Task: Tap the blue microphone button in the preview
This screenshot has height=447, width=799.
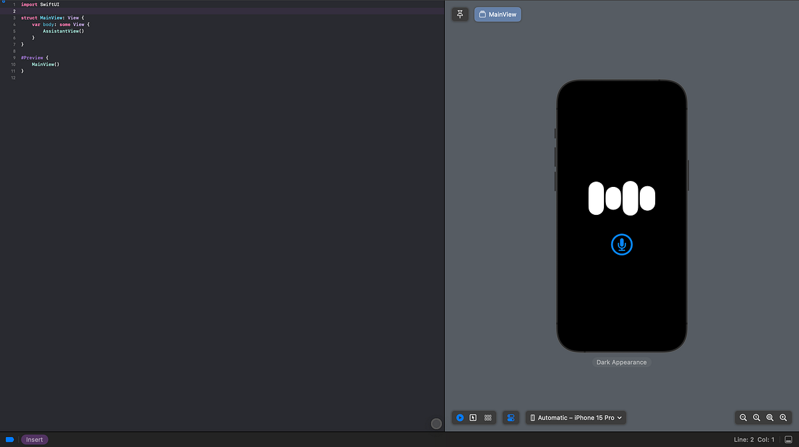Action: click(621, 244)
